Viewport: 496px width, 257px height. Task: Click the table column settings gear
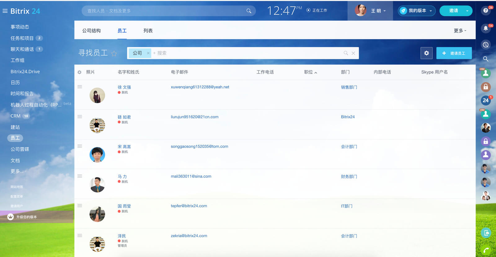click(79, 72)
